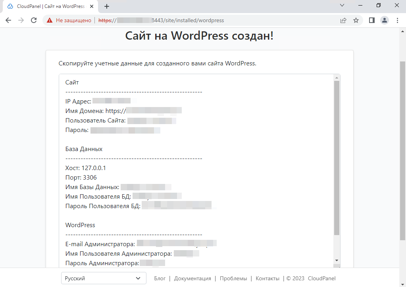Click the back navigation arrow

tap(8, 20)
